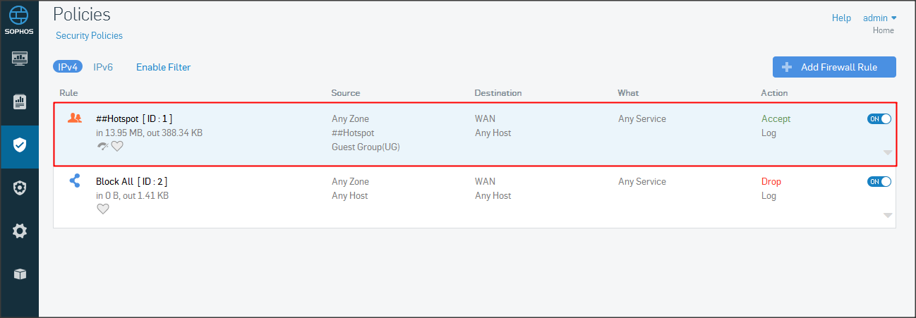Click the share-style icon for Block All rule

point(75,181)
